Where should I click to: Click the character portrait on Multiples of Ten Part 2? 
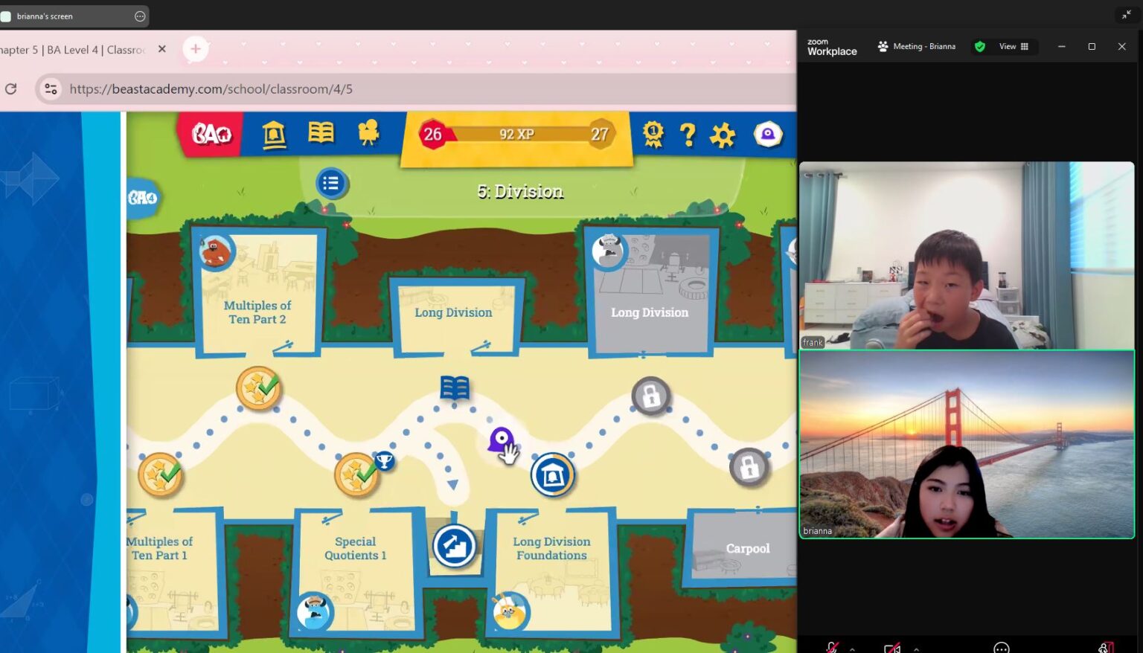click(x=217, y=252)
